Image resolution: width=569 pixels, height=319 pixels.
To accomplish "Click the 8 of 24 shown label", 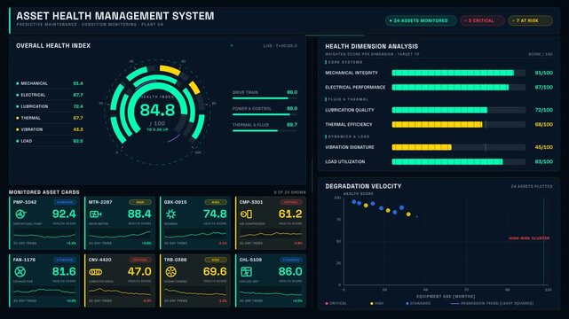I will 289,192.
